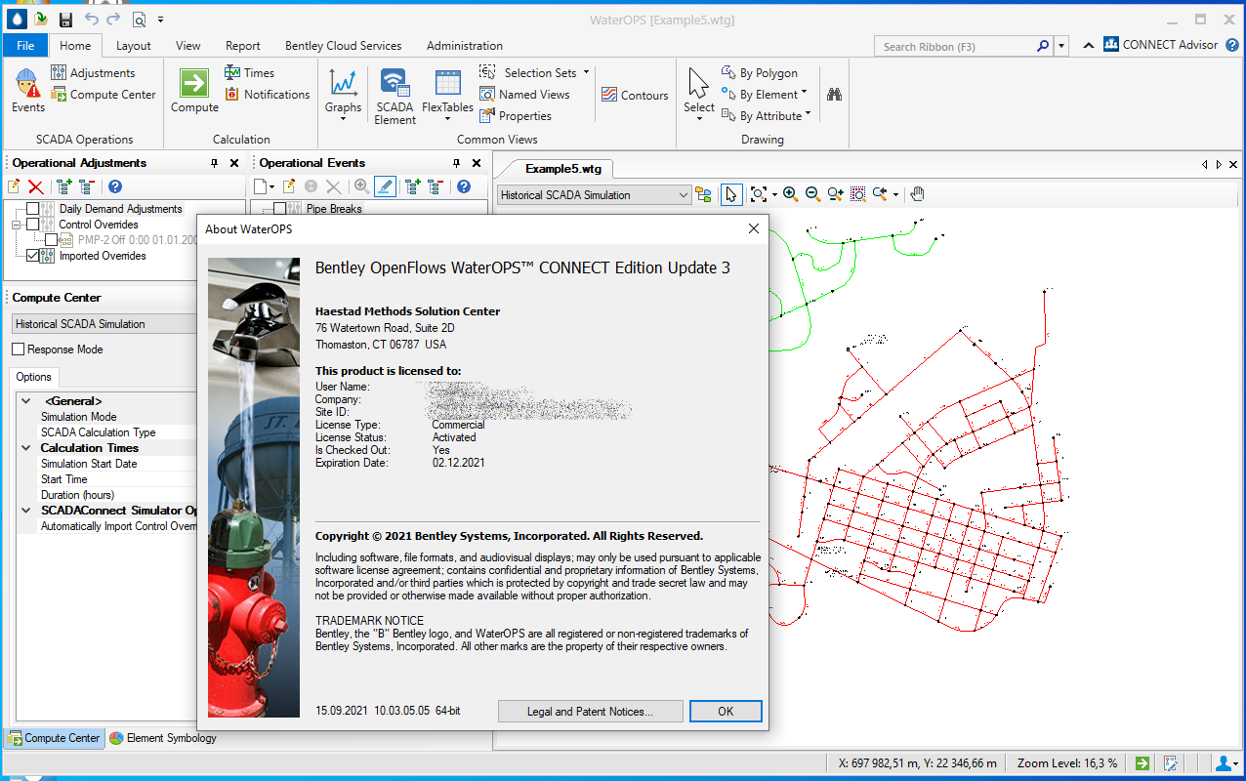The width and height of the screenshot is (1246, 781).
Task: Uncheck the Imported Overrides checkbox
Action: (33, 256)
